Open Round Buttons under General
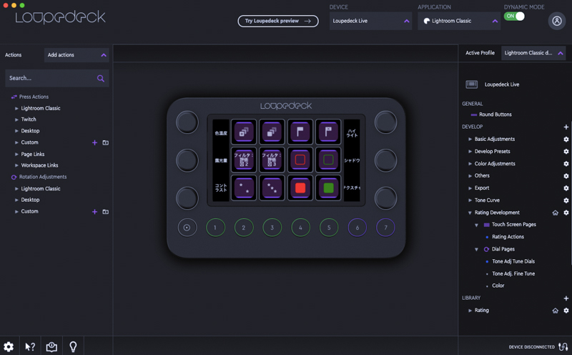The image size is (572, 355). 495,115
